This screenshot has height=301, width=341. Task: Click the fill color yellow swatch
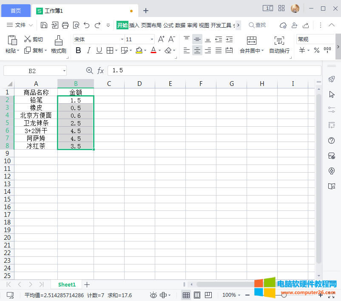pos(139,51)
